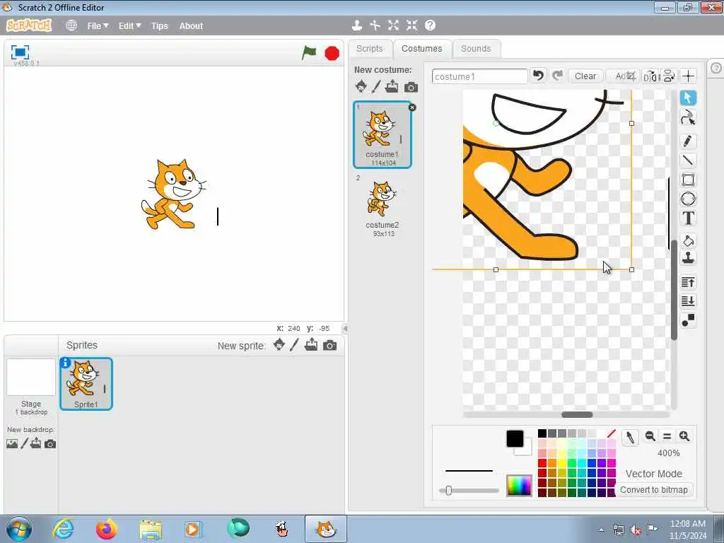Open Tips from the menu bar

(160, 26)
